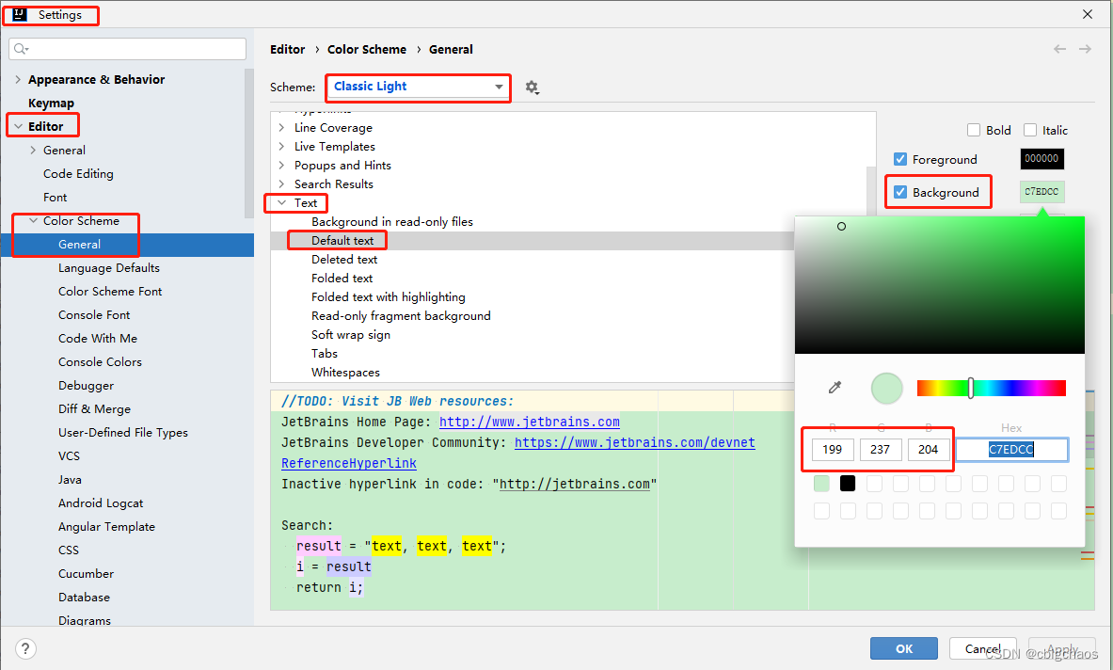Click the current color preview circle
1113x670 pixels.
[x=886, y=389]
